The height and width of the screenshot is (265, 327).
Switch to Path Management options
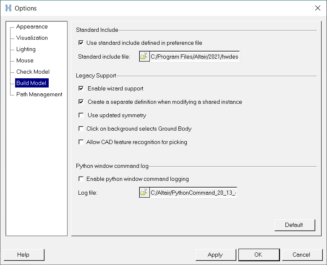point(39,94)
